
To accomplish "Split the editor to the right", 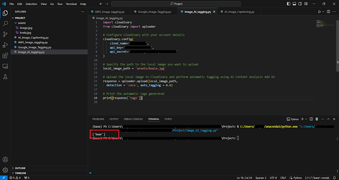I will coord(328,12).
